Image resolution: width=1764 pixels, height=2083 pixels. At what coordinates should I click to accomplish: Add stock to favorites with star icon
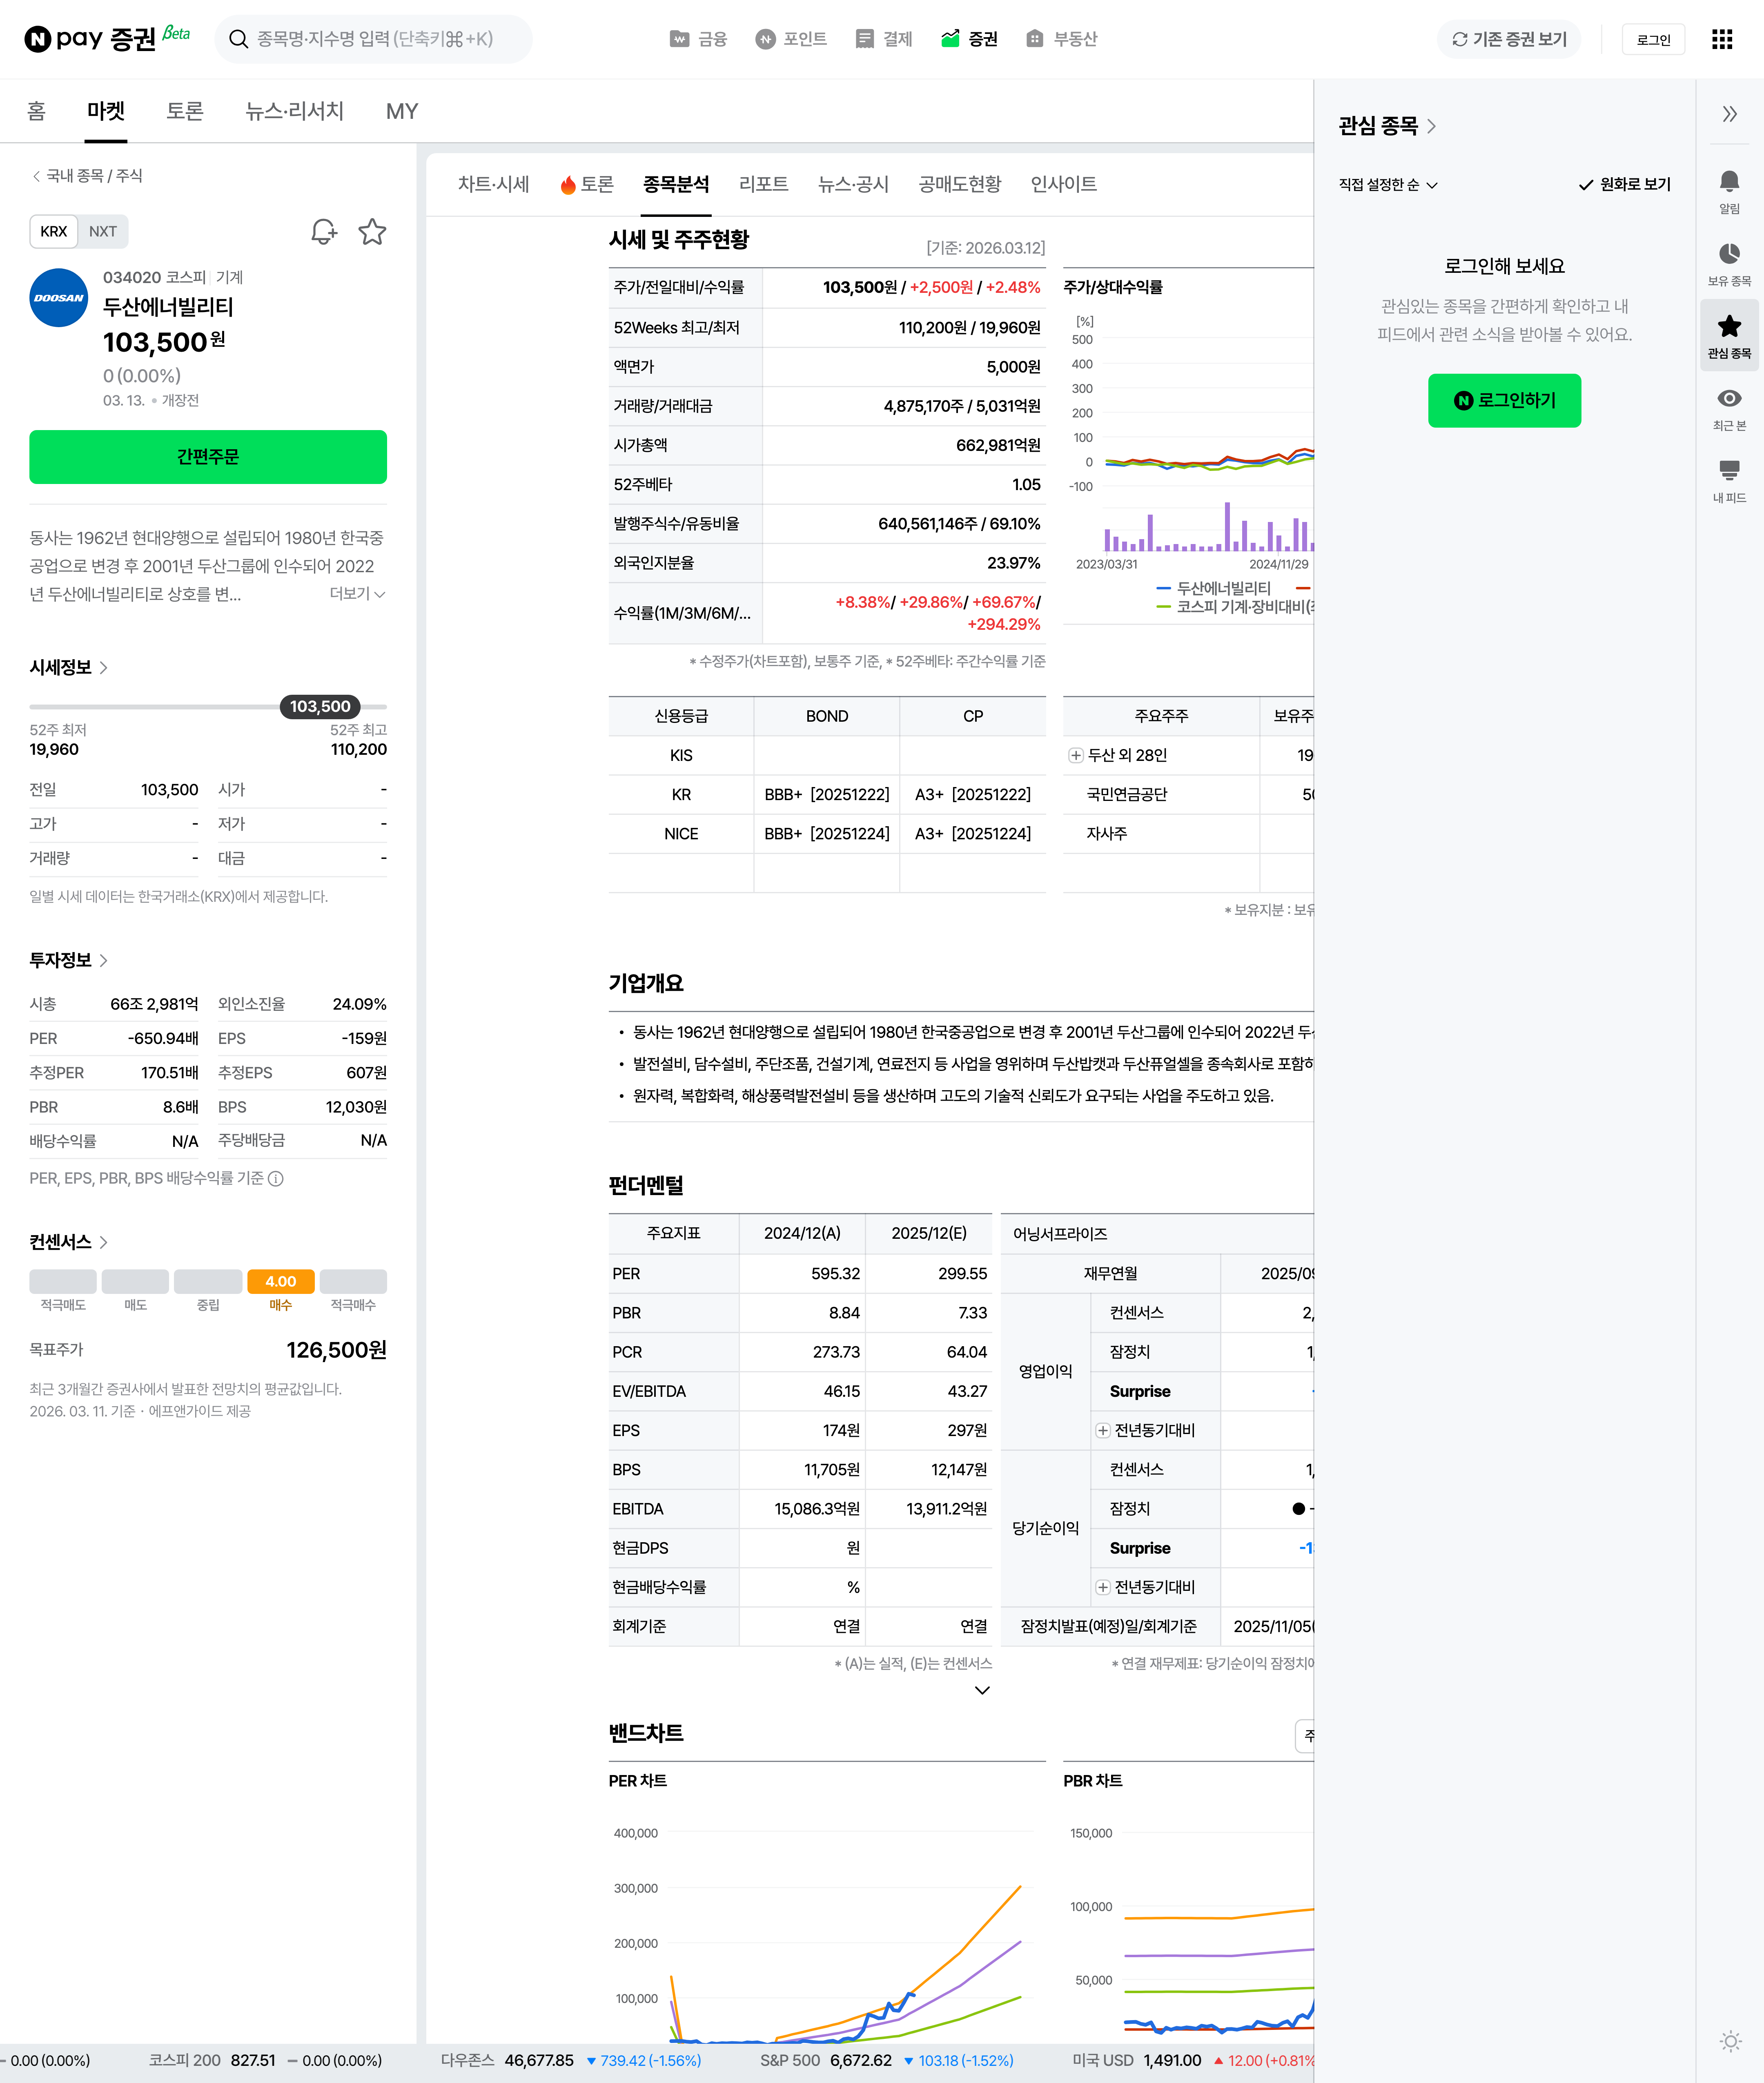(x=372, y=232)
